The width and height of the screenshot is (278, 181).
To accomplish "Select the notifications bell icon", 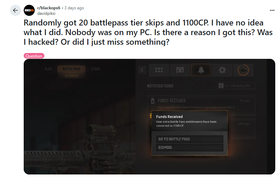I will (x=201, y=70).
